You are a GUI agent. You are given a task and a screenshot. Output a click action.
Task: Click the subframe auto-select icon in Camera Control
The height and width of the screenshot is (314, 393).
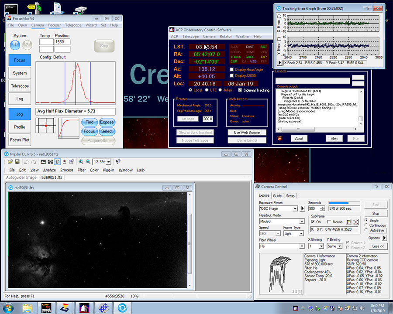348,222
